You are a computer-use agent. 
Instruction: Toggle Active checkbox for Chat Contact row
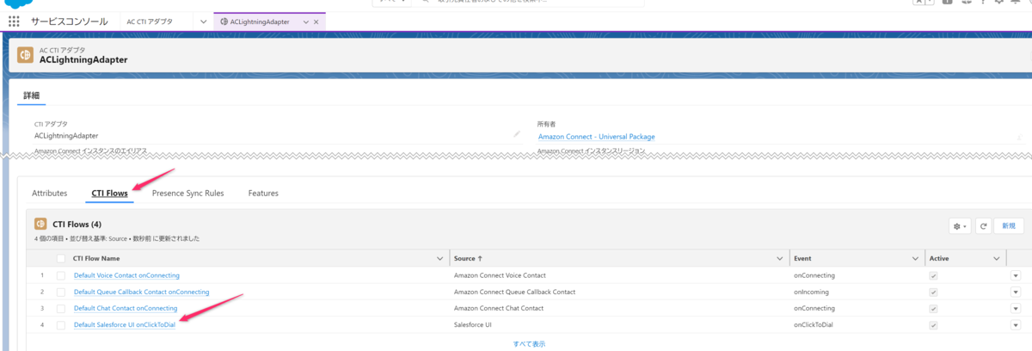click(933, 308)
